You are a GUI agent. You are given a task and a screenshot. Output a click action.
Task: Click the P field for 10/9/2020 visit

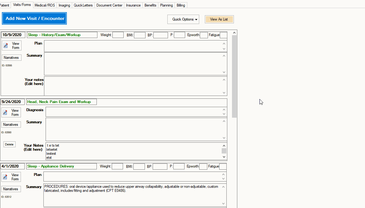(180, 35)
